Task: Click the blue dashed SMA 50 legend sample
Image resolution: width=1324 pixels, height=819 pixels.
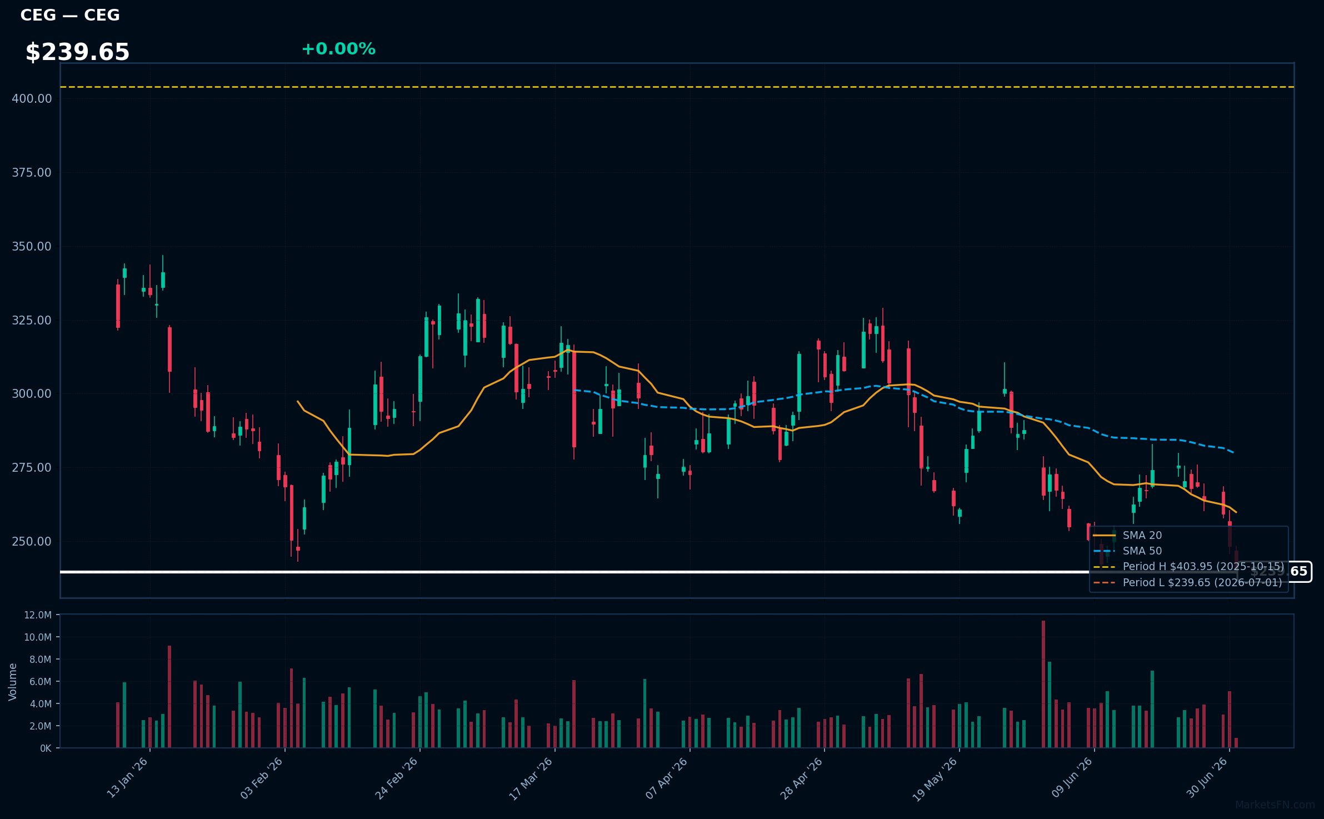Action: (1105, 551)
